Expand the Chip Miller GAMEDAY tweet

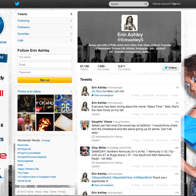click(x=96, y=166)
